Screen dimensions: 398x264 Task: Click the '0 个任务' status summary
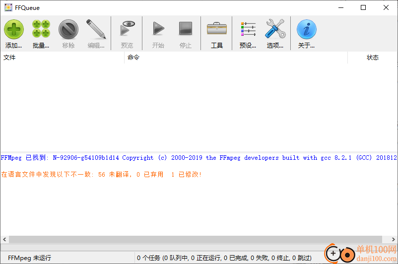tap(224, 258)
